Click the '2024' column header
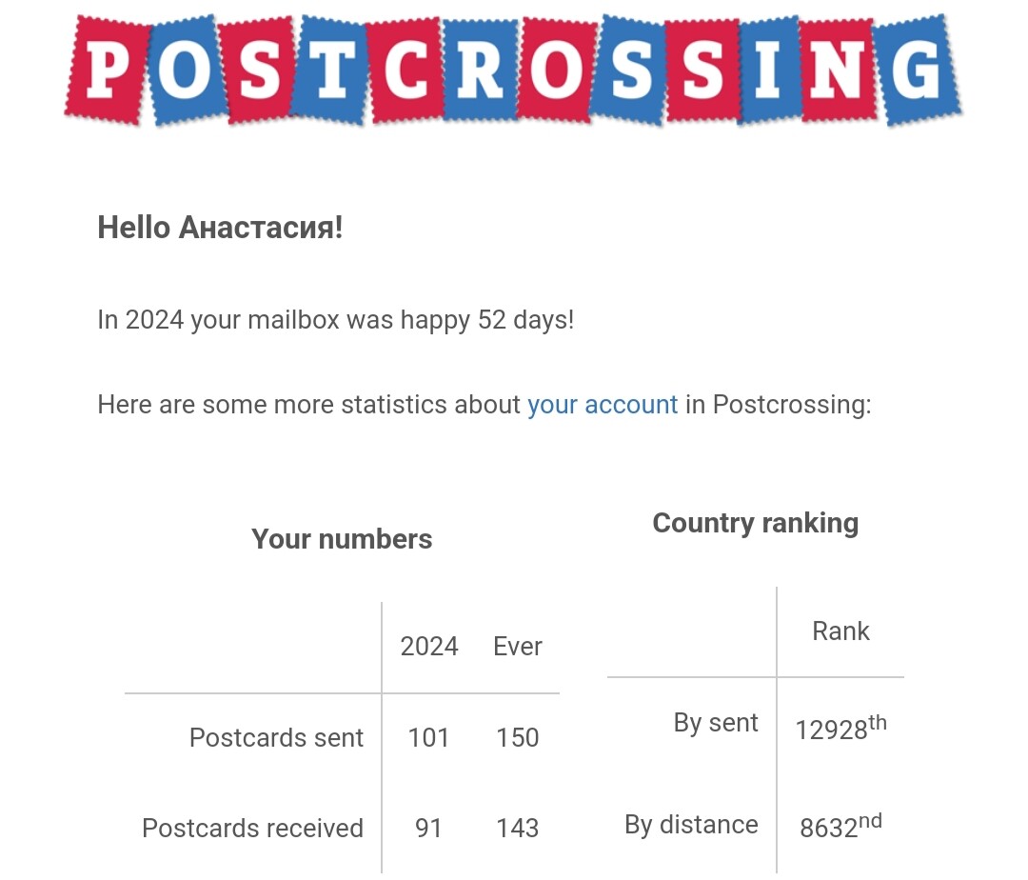Image resolution: width=1028 pixels, height=880 pixels. click(x=429, y=647)
